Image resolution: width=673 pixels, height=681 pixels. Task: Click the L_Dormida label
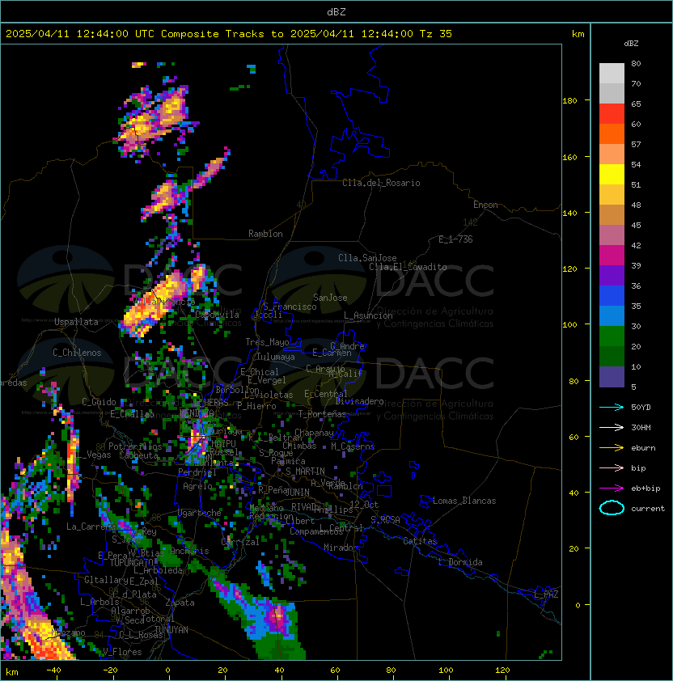point(460,562)
